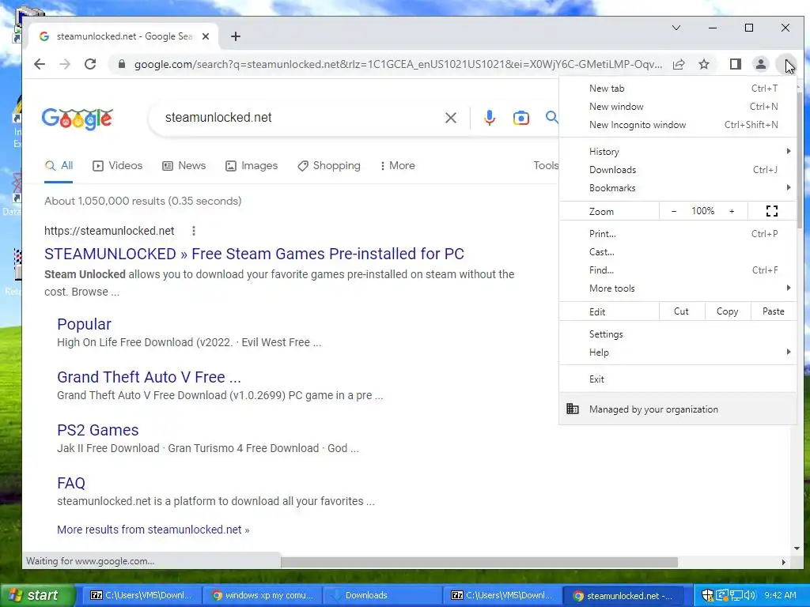Viewport: 810px width, 607px height.
Task: Open the profile avatar icon
Action: pyautogui.click(x=760, y=64)
